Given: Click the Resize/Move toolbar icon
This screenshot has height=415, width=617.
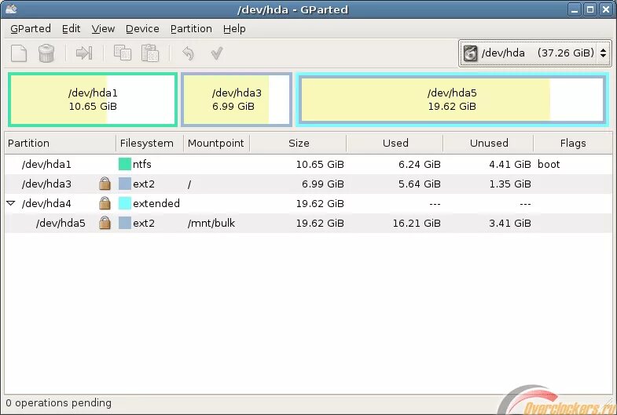Looking at the screenshot, I should [84, 53].
